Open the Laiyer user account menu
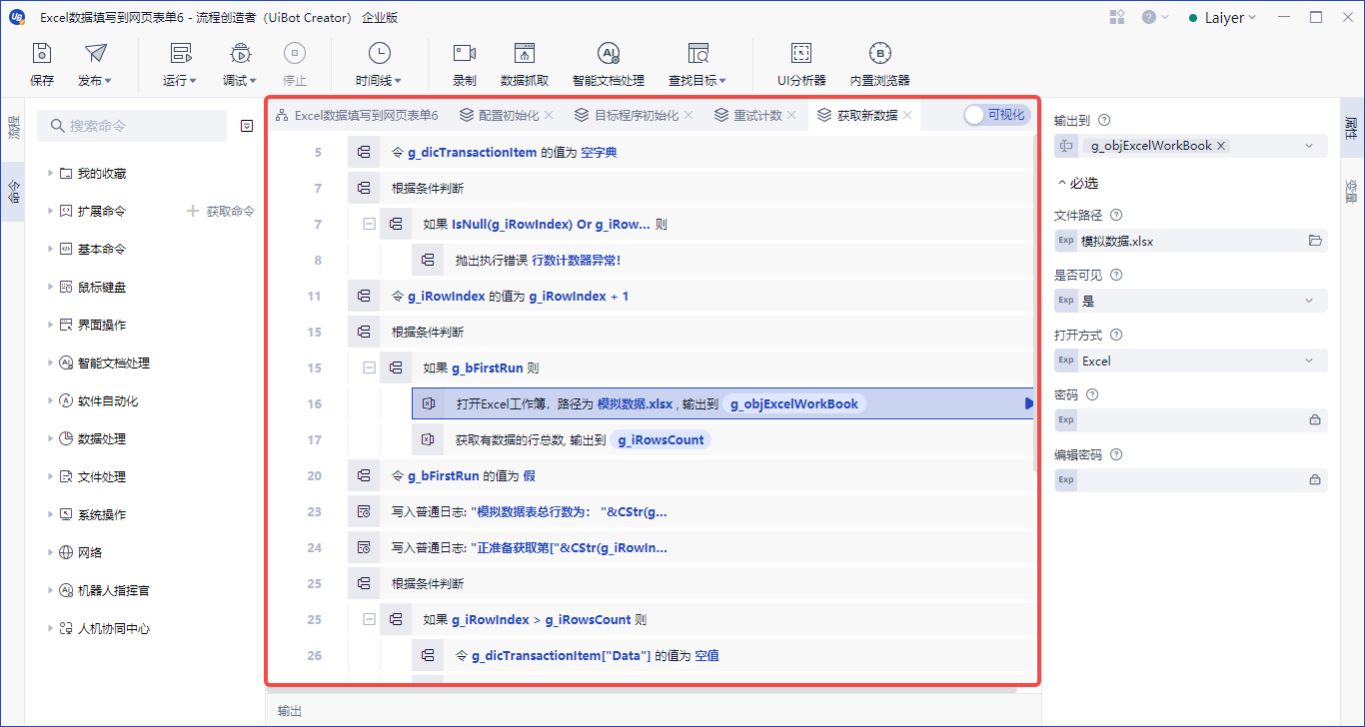1365x727 pixels. pyautogui.click(x=1222, y=17)
